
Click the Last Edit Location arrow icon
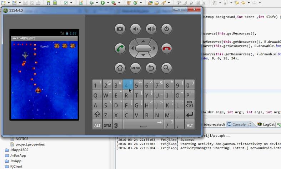click(x=237, y=3)
